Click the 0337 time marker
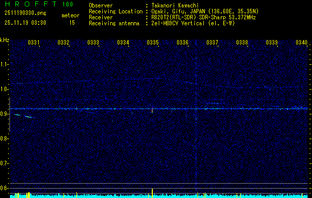312x198 pixels. click(212, 43)
